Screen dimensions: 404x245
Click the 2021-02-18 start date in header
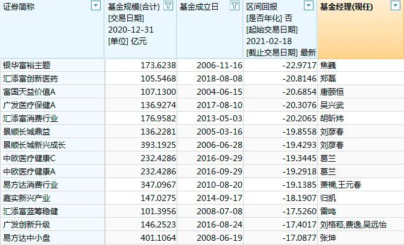pos(269,41)
